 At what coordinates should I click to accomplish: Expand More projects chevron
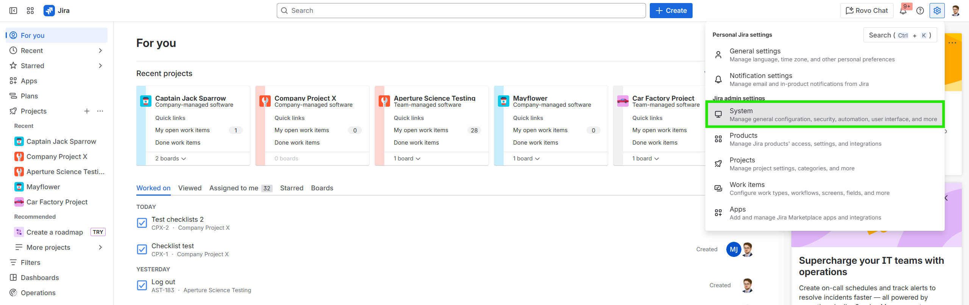point(100,247)
